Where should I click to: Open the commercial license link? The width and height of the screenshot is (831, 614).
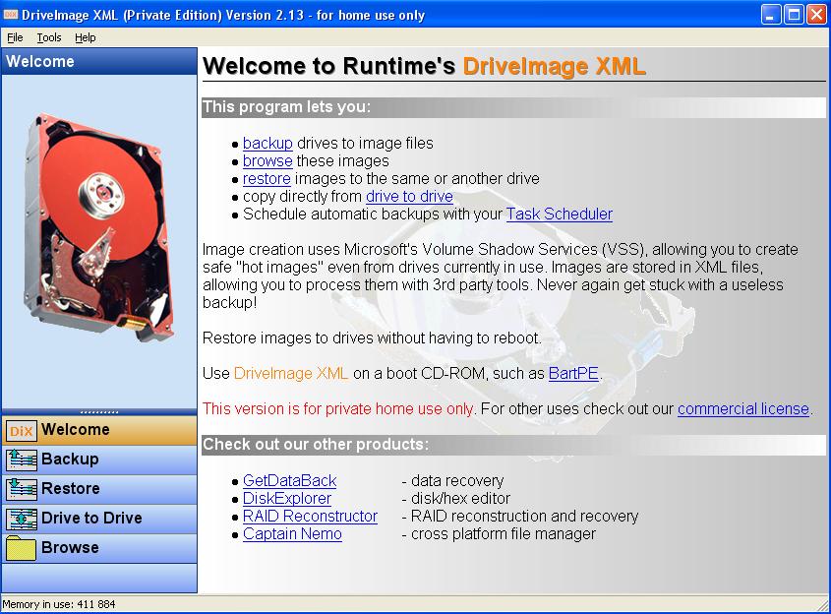tap(742, 409)
